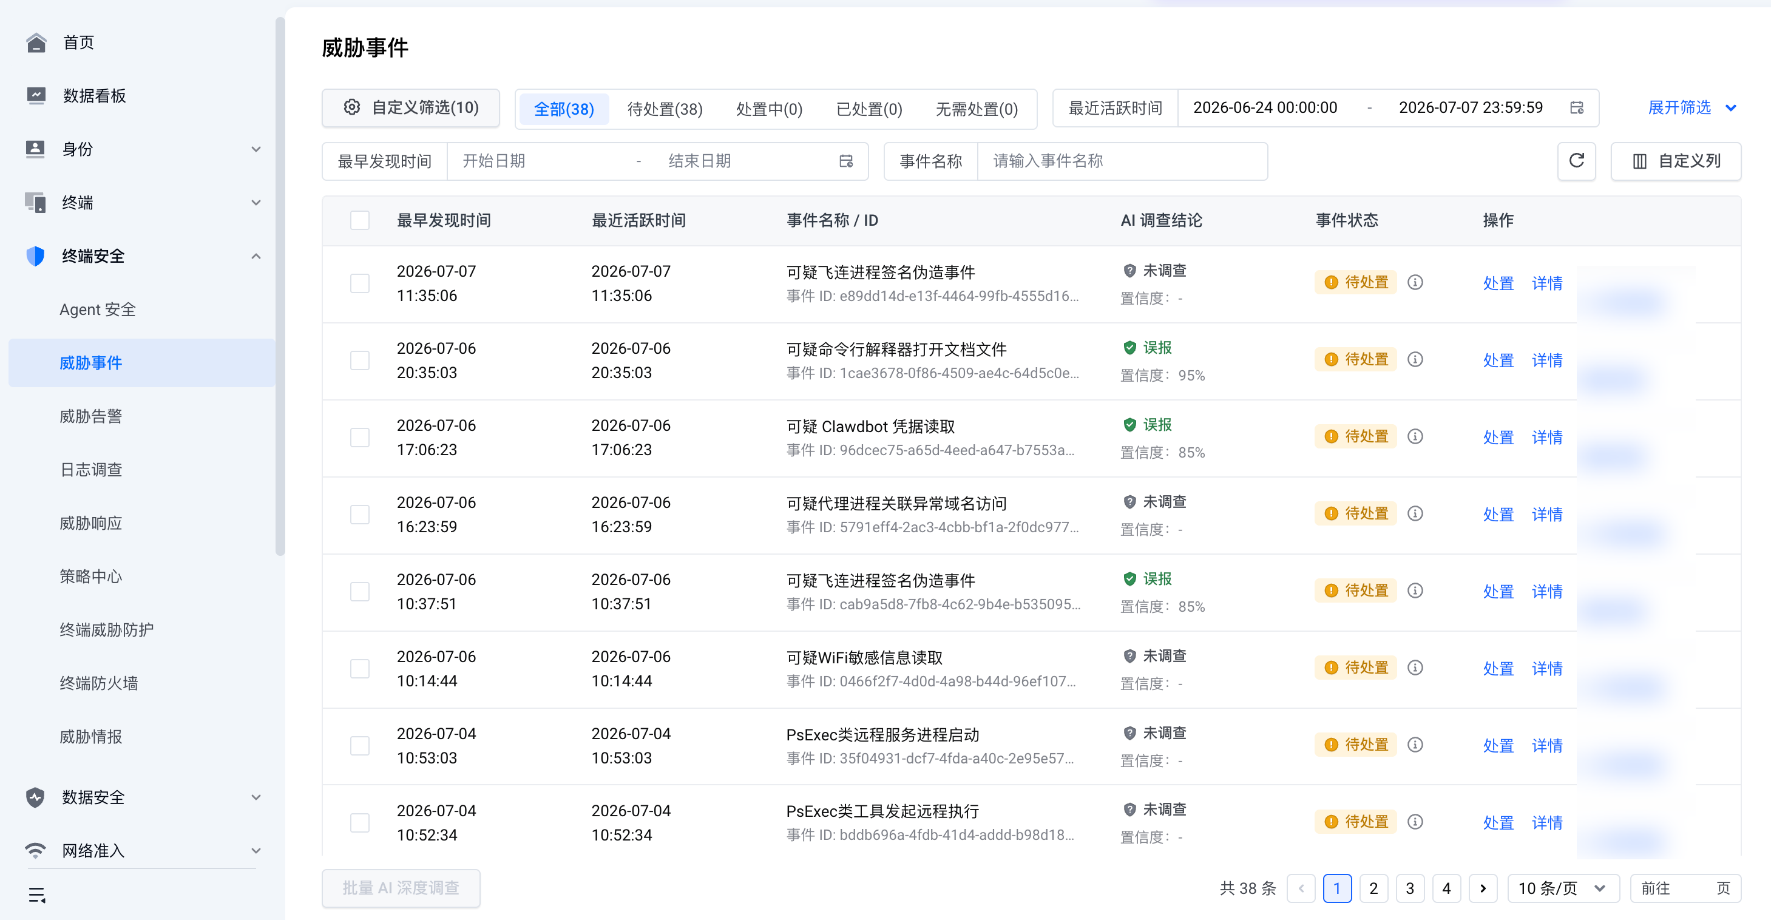
Task: Check the PsExec类工具发起远程执行 row
Action: coord(359,822)
